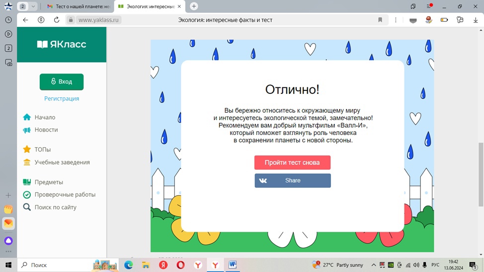
Task: Open a new browser tab with plus button
Action: pyautogui.click(x=194, y=6)
